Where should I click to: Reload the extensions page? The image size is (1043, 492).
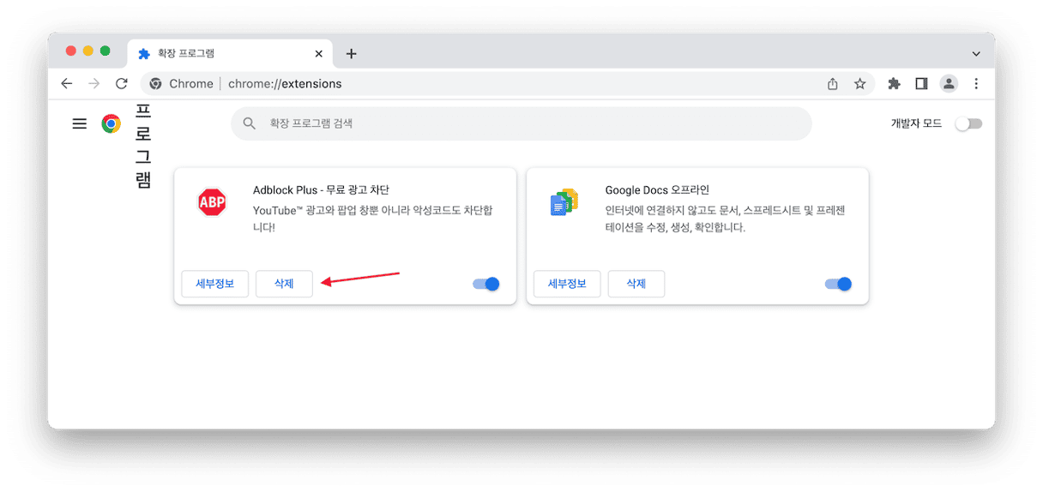point(122,83)
